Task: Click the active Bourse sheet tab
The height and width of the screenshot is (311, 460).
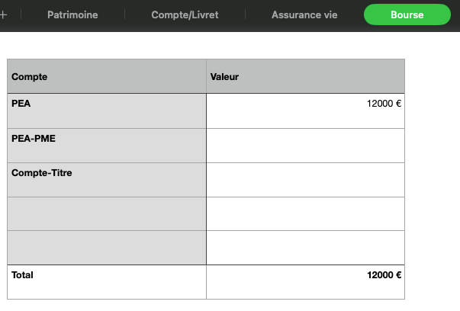Action: coord(407,14)
